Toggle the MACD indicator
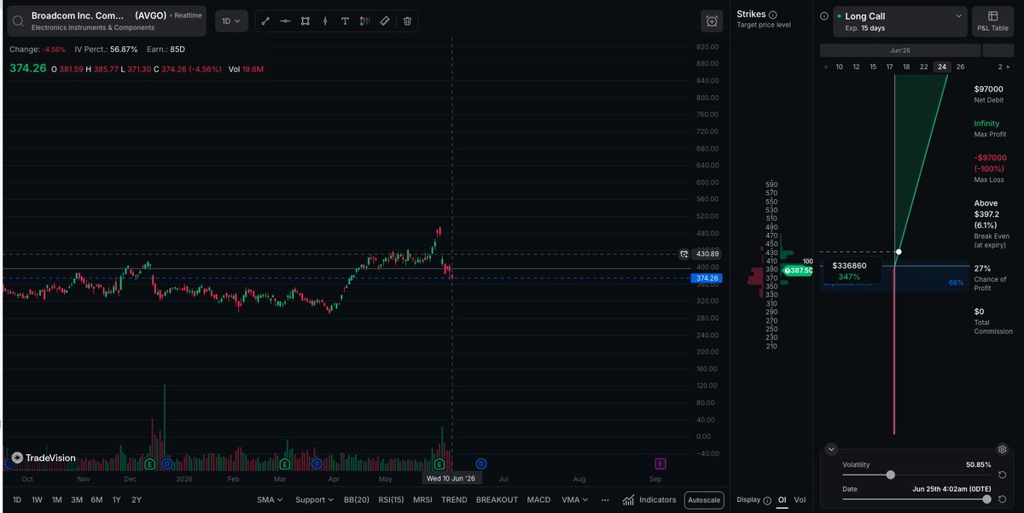1024x513 pixels. 538,500
